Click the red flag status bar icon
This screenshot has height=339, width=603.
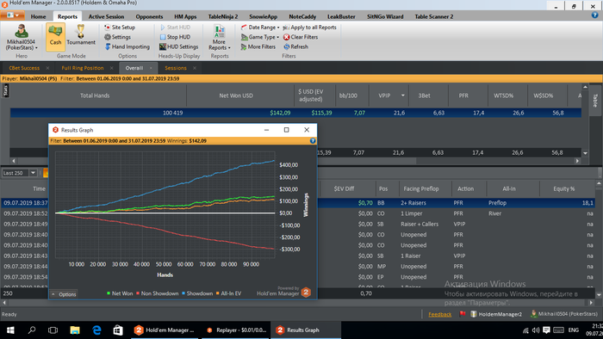pos(463,314)
